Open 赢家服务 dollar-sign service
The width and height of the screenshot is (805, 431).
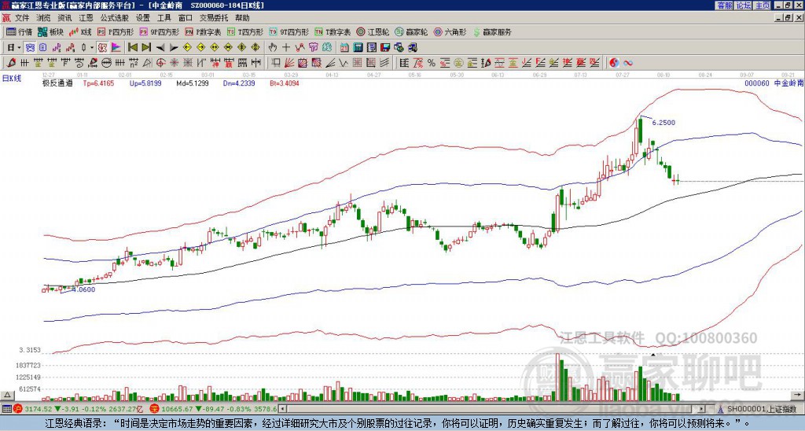(x=492, y=31)
